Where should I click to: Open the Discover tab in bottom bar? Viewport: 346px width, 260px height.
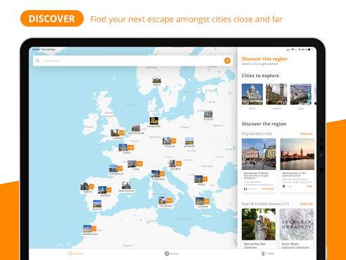[x=76, y=253]
